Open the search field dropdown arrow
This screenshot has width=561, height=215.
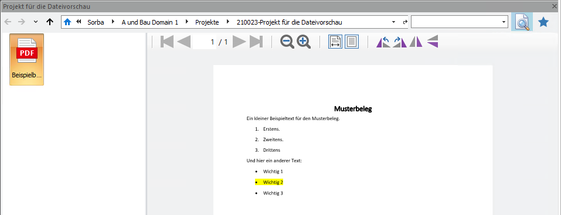click(x=504, y=22)
